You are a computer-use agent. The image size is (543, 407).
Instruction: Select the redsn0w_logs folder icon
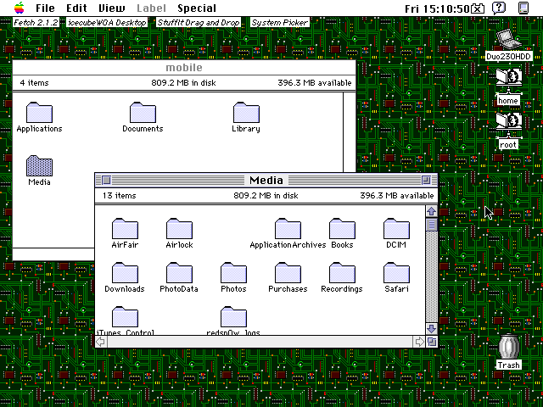(x=234, y=317)
